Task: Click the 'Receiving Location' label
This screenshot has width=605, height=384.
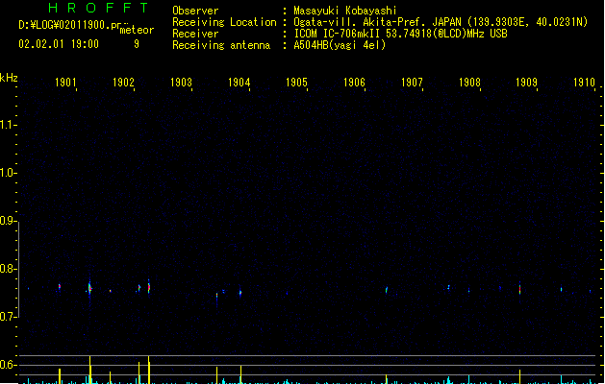Action: pos(224,22)
